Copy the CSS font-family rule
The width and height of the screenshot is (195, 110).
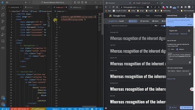[190, 74]
